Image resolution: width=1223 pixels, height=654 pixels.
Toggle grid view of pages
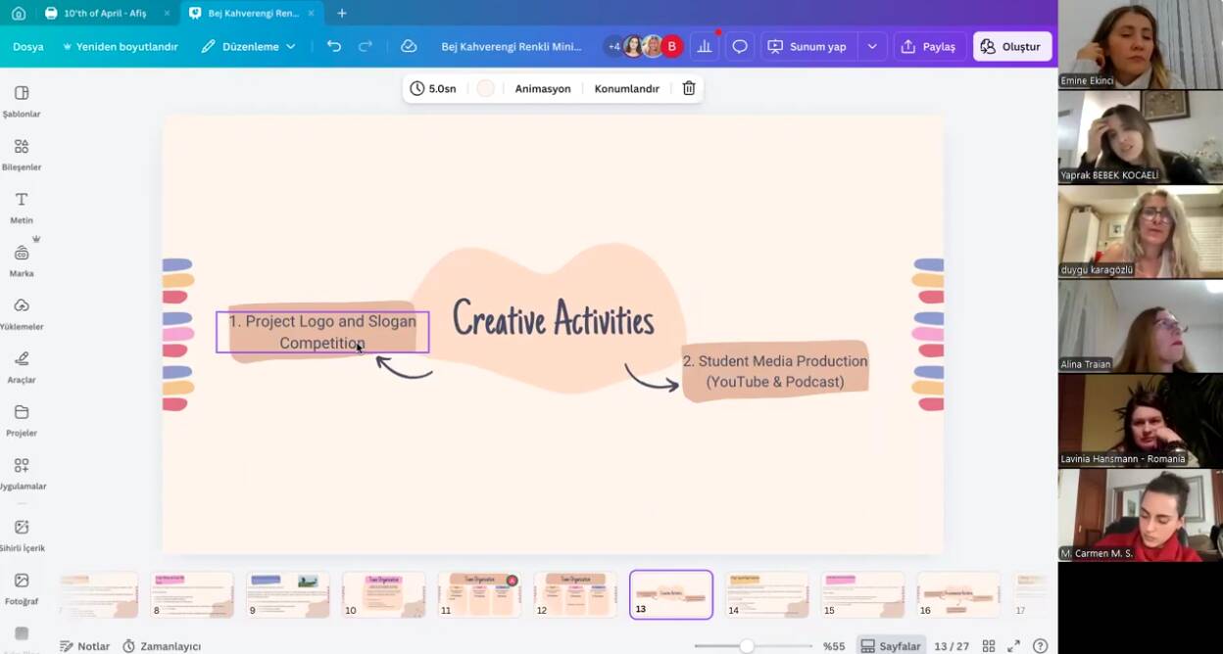988,646
